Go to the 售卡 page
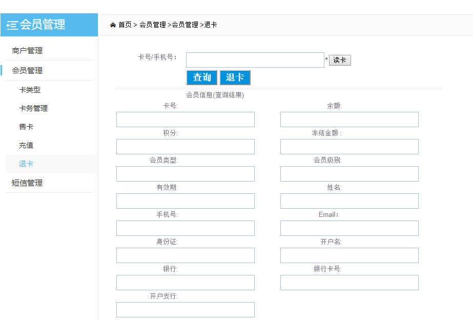 [x=26, y=127]
